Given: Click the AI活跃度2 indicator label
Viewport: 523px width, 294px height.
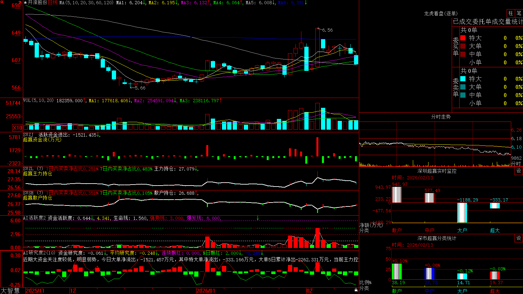Looking at the screenshot, I should [x=35, y=218].
